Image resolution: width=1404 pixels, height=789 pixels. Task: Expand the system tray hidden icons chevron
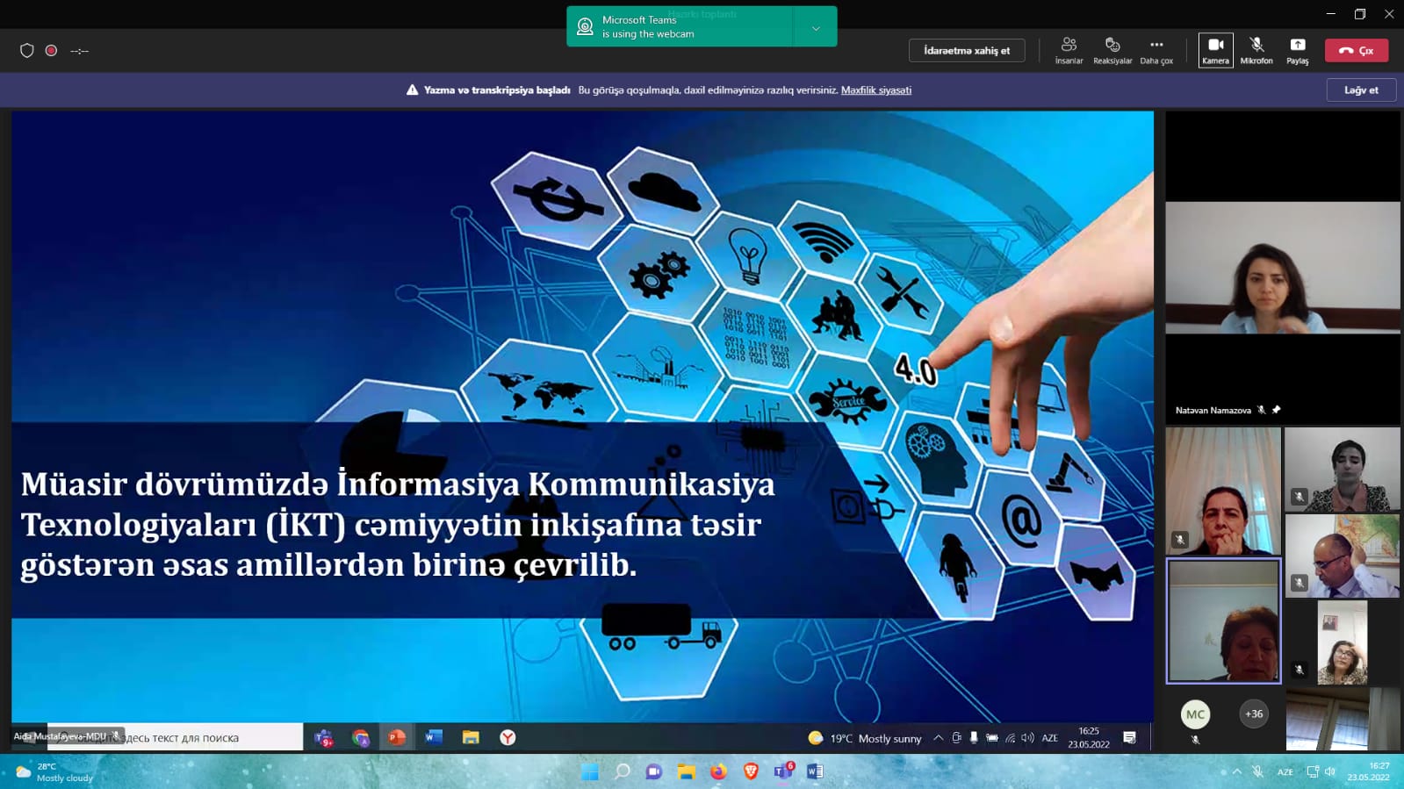tap(1236, 771)
